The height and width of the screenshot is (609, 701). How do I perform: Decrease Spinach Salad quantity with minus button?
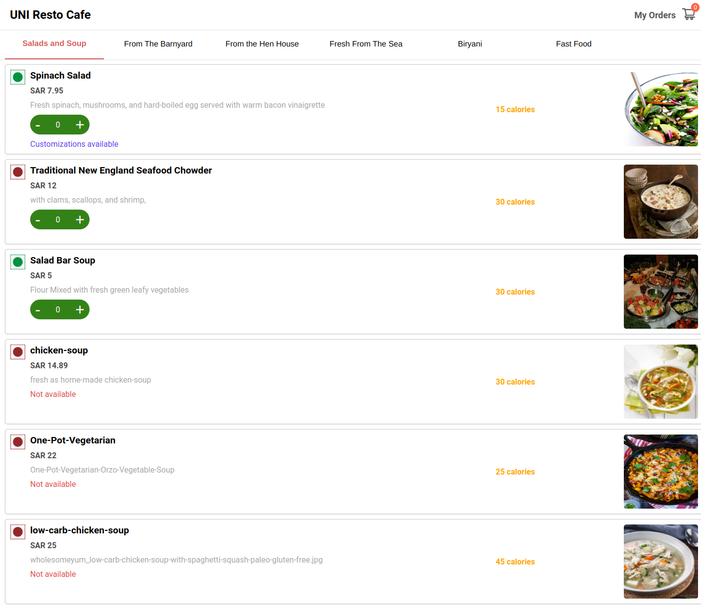pyautogui.click(x=38, y=125)
